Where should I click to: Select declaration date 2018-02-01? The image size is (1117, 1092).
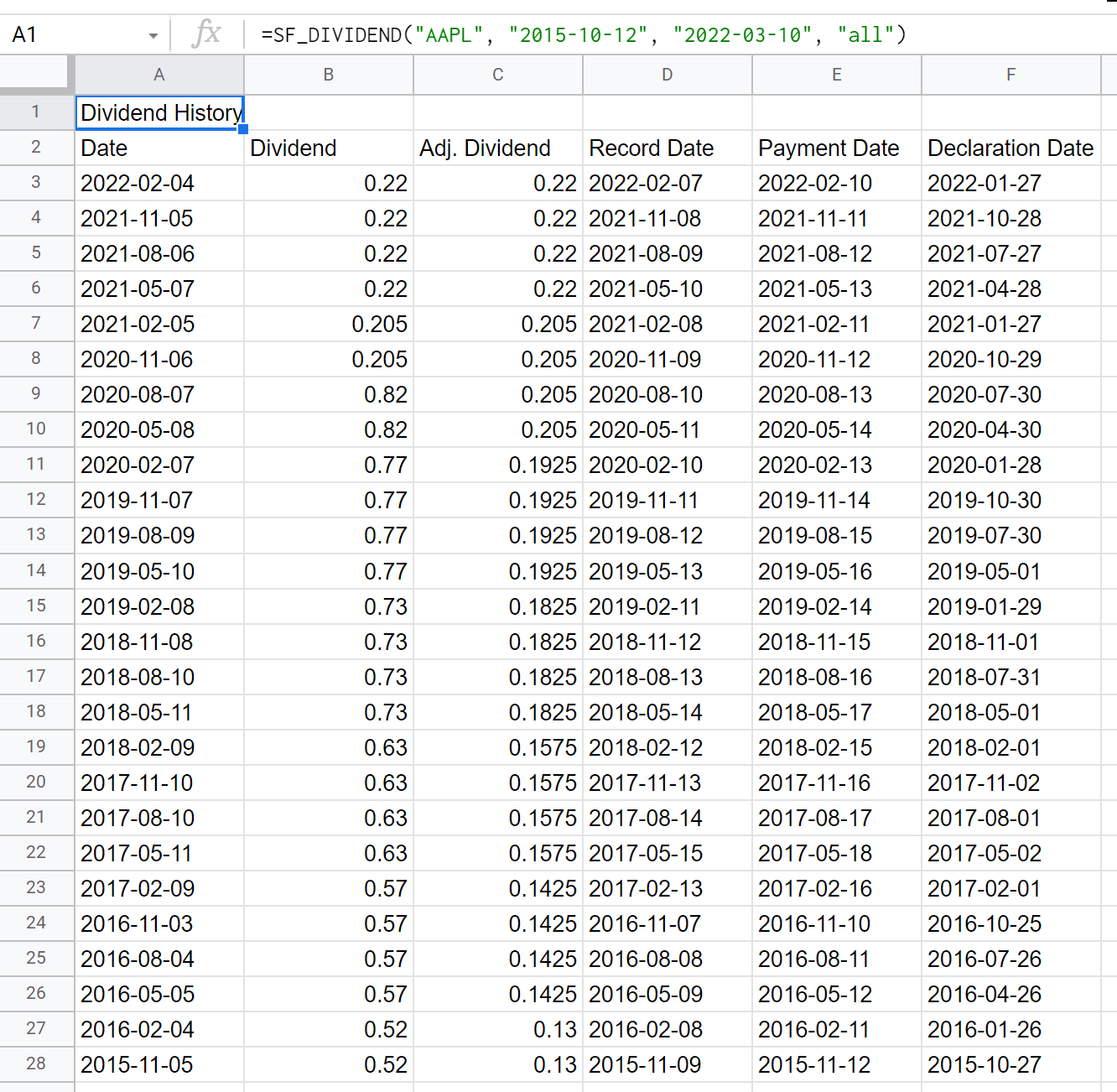[1011, 747]
